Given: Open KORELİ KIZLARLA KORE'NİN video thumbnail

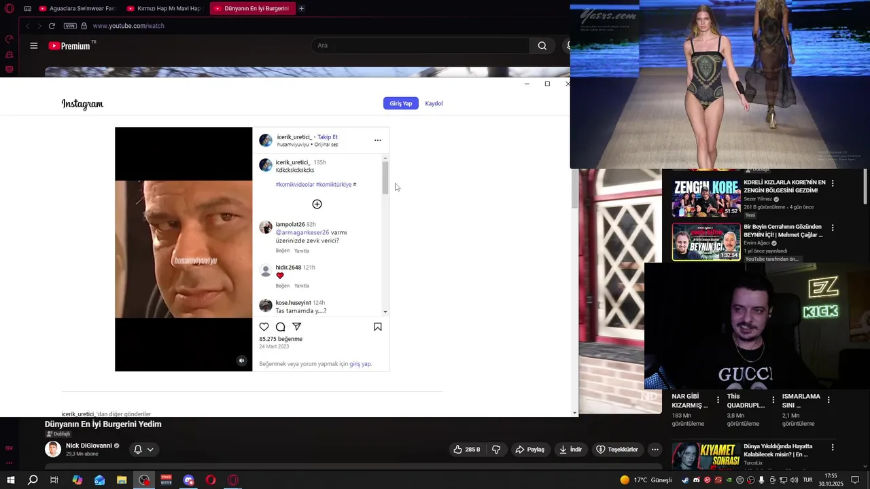Looking at the screenshot, I should [706, 198].
